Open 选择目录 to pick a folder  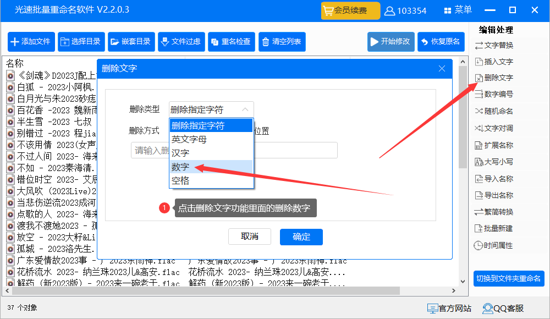(x=81, y=42)
